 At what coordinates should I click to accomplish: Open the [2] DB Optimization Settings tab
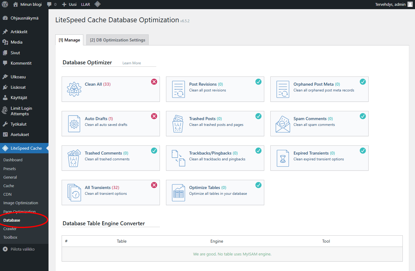pos(117,40)
